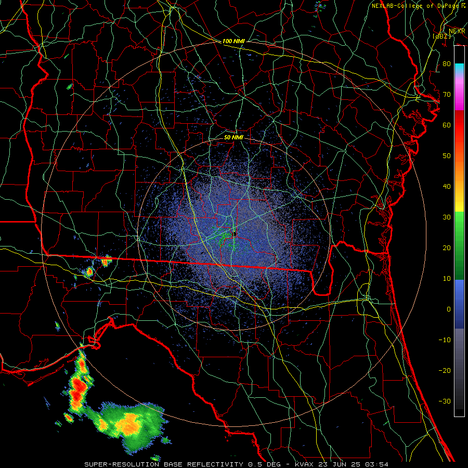Click the NEXLAB-College of DuPage credit text
Image resolution: width=468 pixels, height=468 pixels.
(x=419, y=6)
